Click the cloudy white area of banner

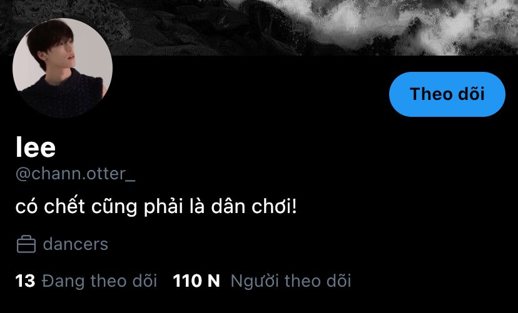(413, 23)
